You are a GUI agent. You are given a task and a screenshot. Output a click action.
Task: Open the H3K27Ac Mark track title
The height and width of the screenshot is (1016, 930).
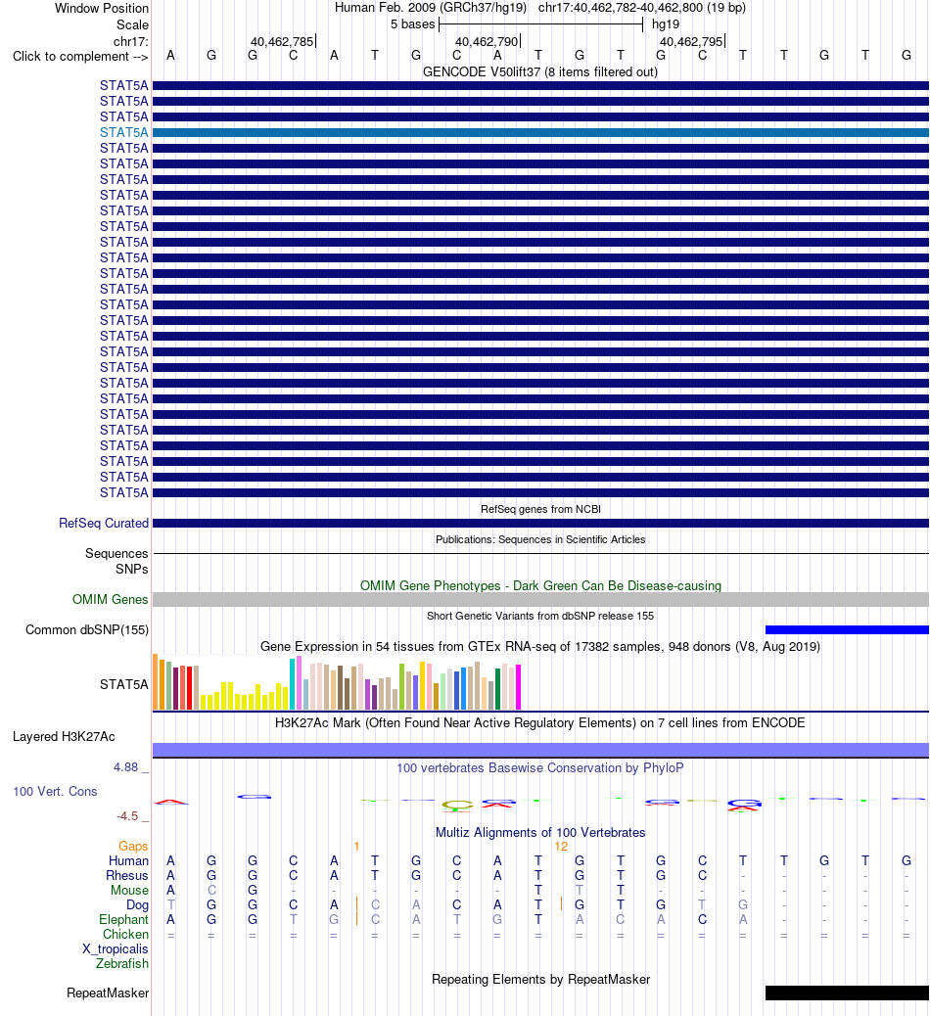pyautogui.click(x=540, y=723)
